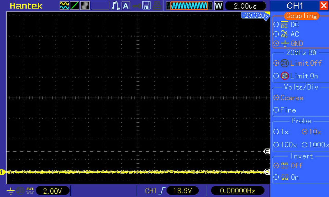
Task: Click the grayed-out printer icon
Action: tap(157, 6)
